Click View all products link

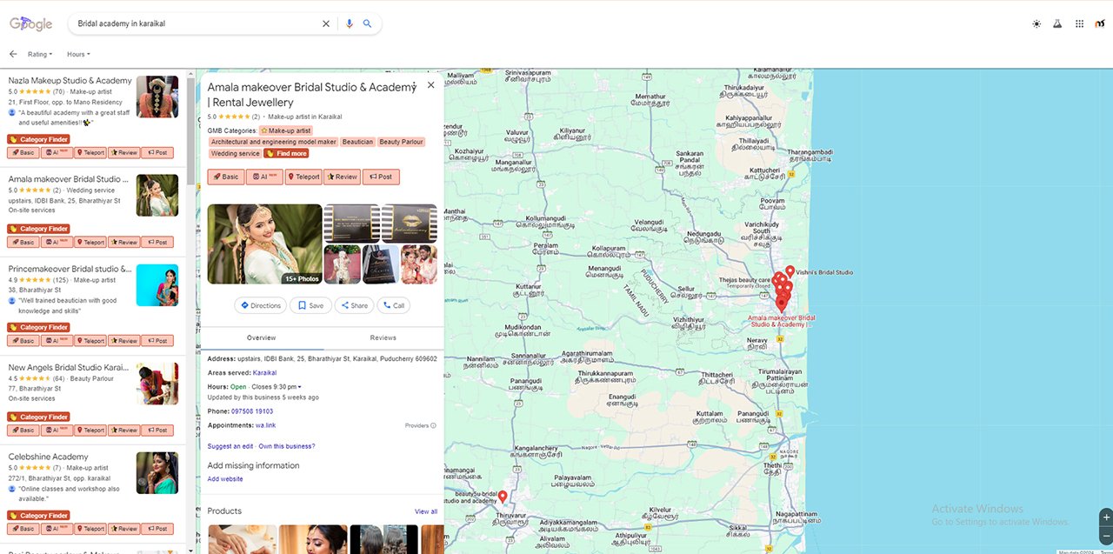[x=426, y=511]
